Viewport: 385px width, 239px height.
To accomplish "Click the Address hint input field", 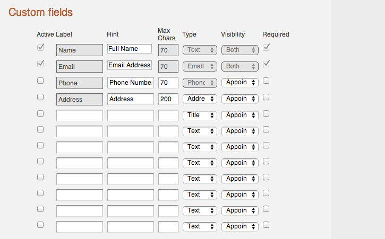I will [x=131, y=99].
